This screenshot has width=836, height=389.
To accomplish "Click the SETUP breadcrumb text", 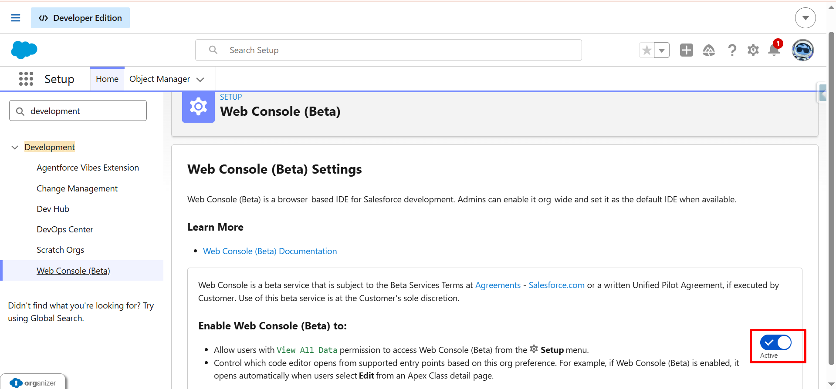I will 231,97.
